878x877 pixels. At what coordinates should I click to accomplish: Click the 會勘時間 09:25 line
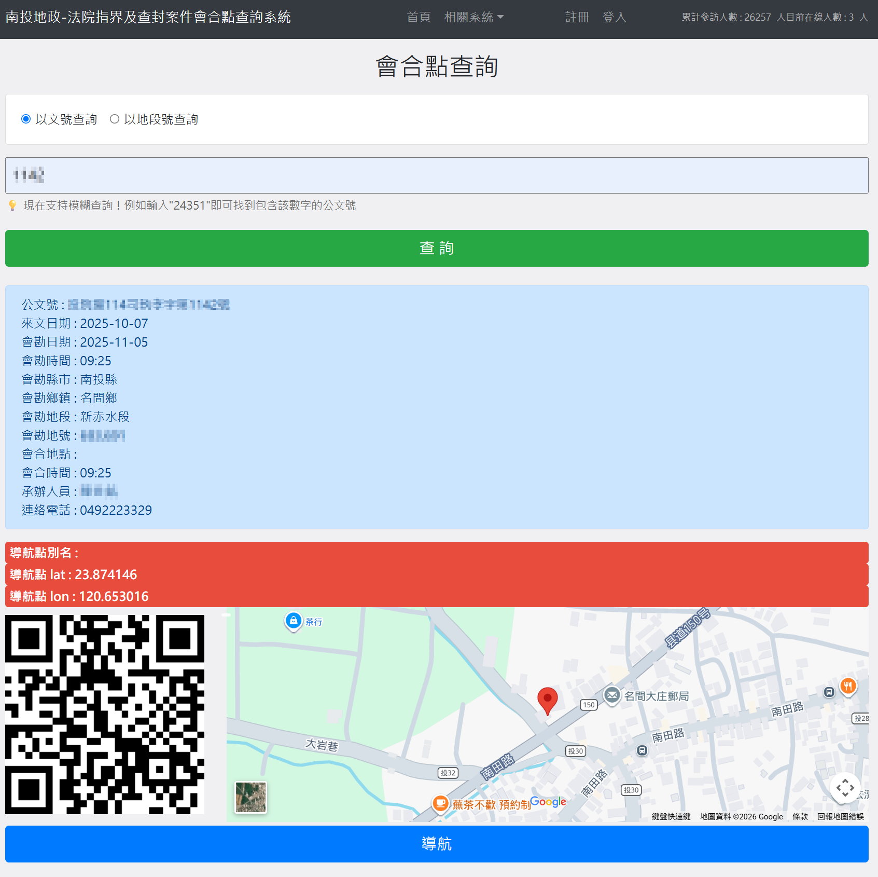[x=66, y=361]
